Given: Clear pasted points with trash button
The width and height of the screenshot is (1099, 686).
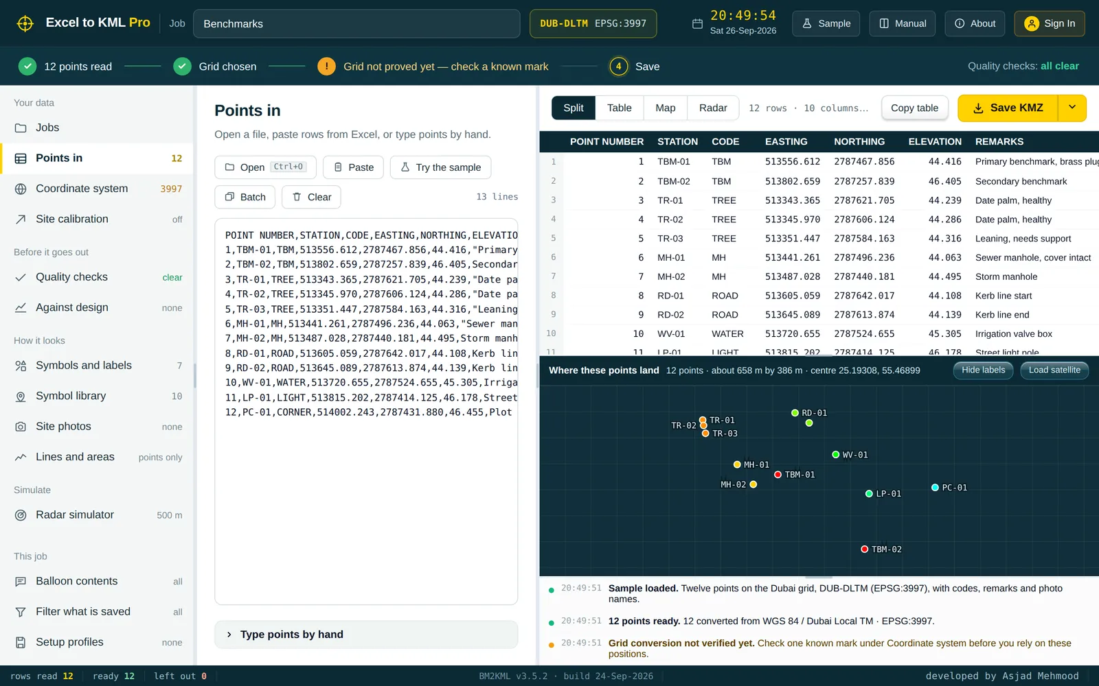Looking at the screenshot, I should [x=311, y=197].
